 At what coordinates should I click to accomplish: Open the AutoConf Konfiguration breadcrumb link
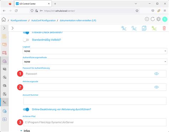43,20
